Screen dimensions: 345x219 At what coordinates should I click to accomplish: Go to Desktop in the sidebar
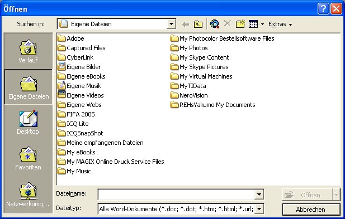[x=28, y=122]
